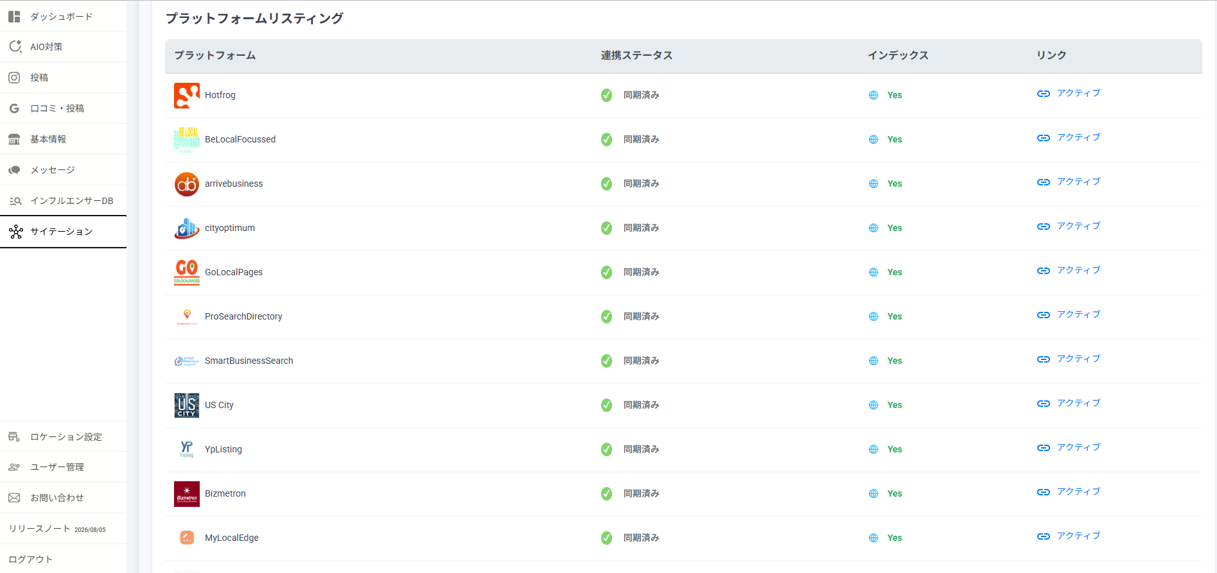This screenshot has height=573, width=1217.
Task: Click the Bizmetron logo
Action: pos(187,494)
